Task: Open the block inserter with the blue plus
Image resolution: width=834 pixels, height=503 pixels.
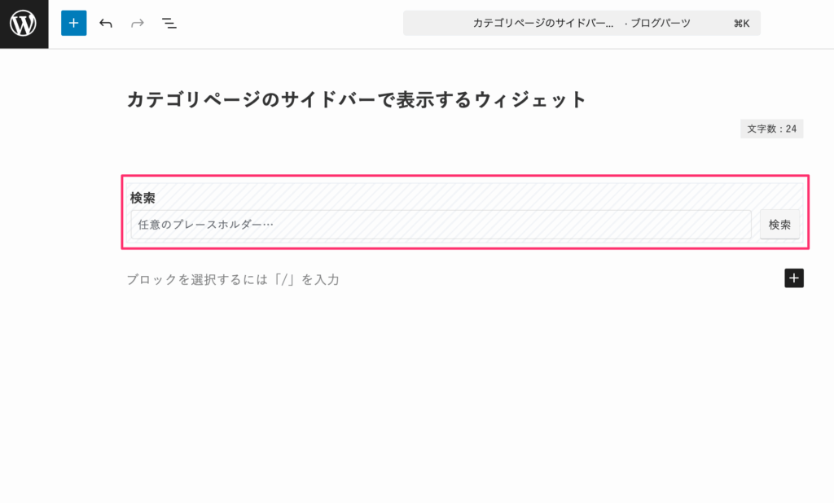Action: tap(73, 23)
